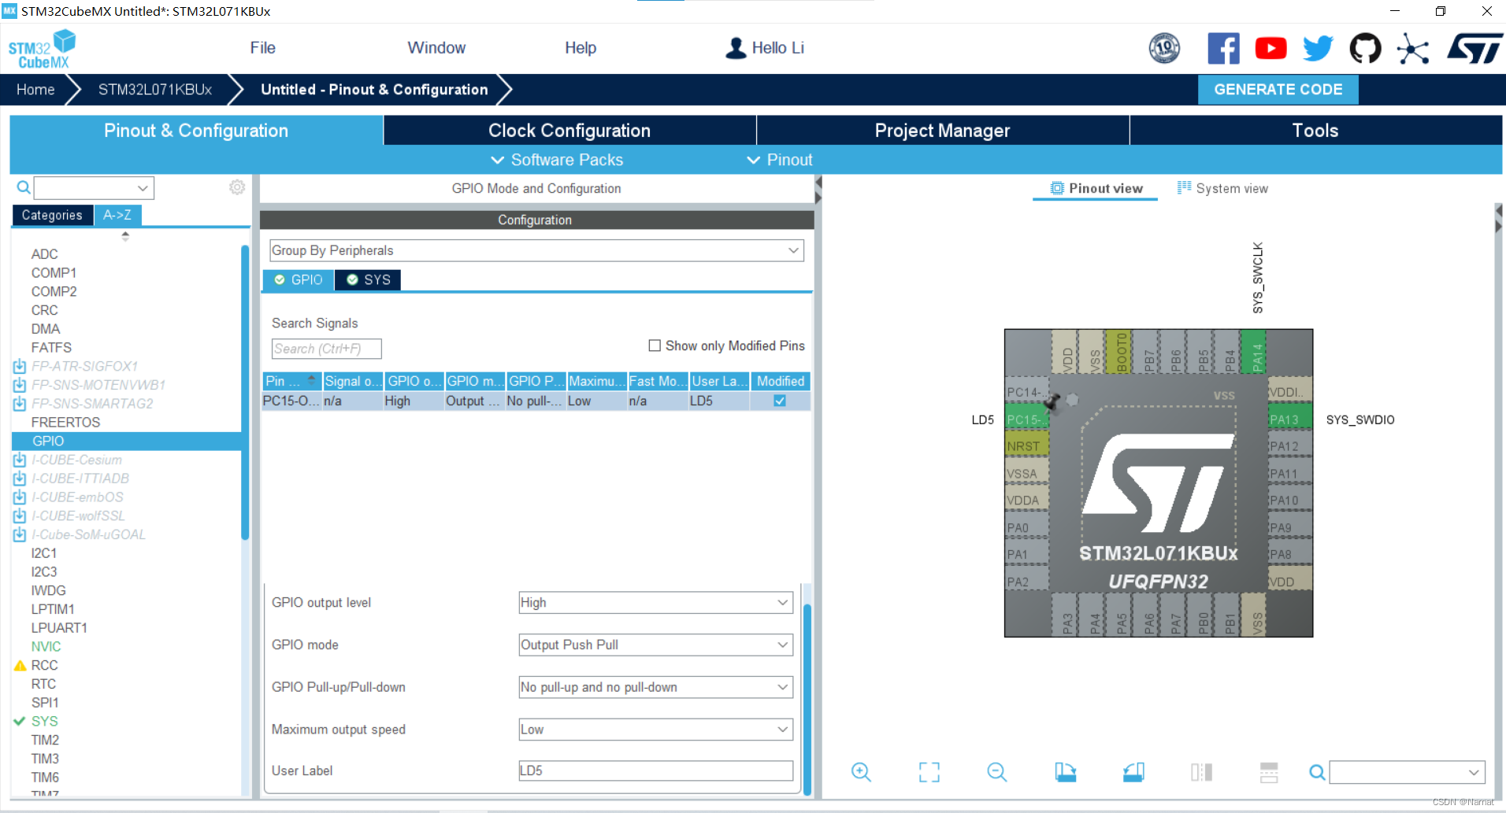Viewport: 1506px width, 813px height.
Task: Zoom in on the chip pinout view
Action: [x=861, y=772]
